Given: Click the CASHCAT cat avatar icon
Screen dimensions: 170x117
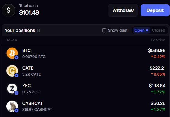Looking at the screenshot, I should [12, 106].
